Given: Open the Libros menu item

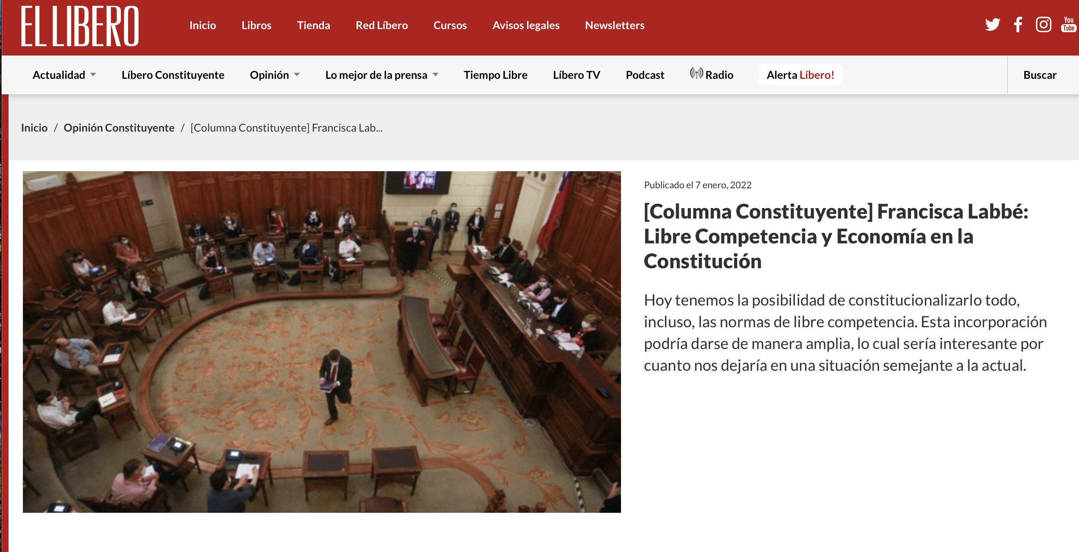Looking at the screenshot, I should 256,25.
